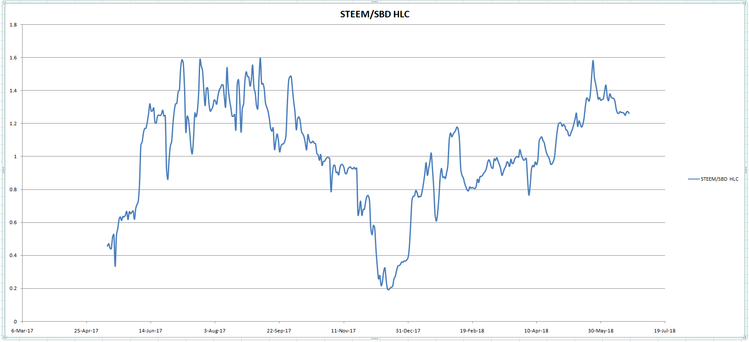Select y-axis label 0.6
Viewport: 749px width, 342px height.
coord(13,222)
